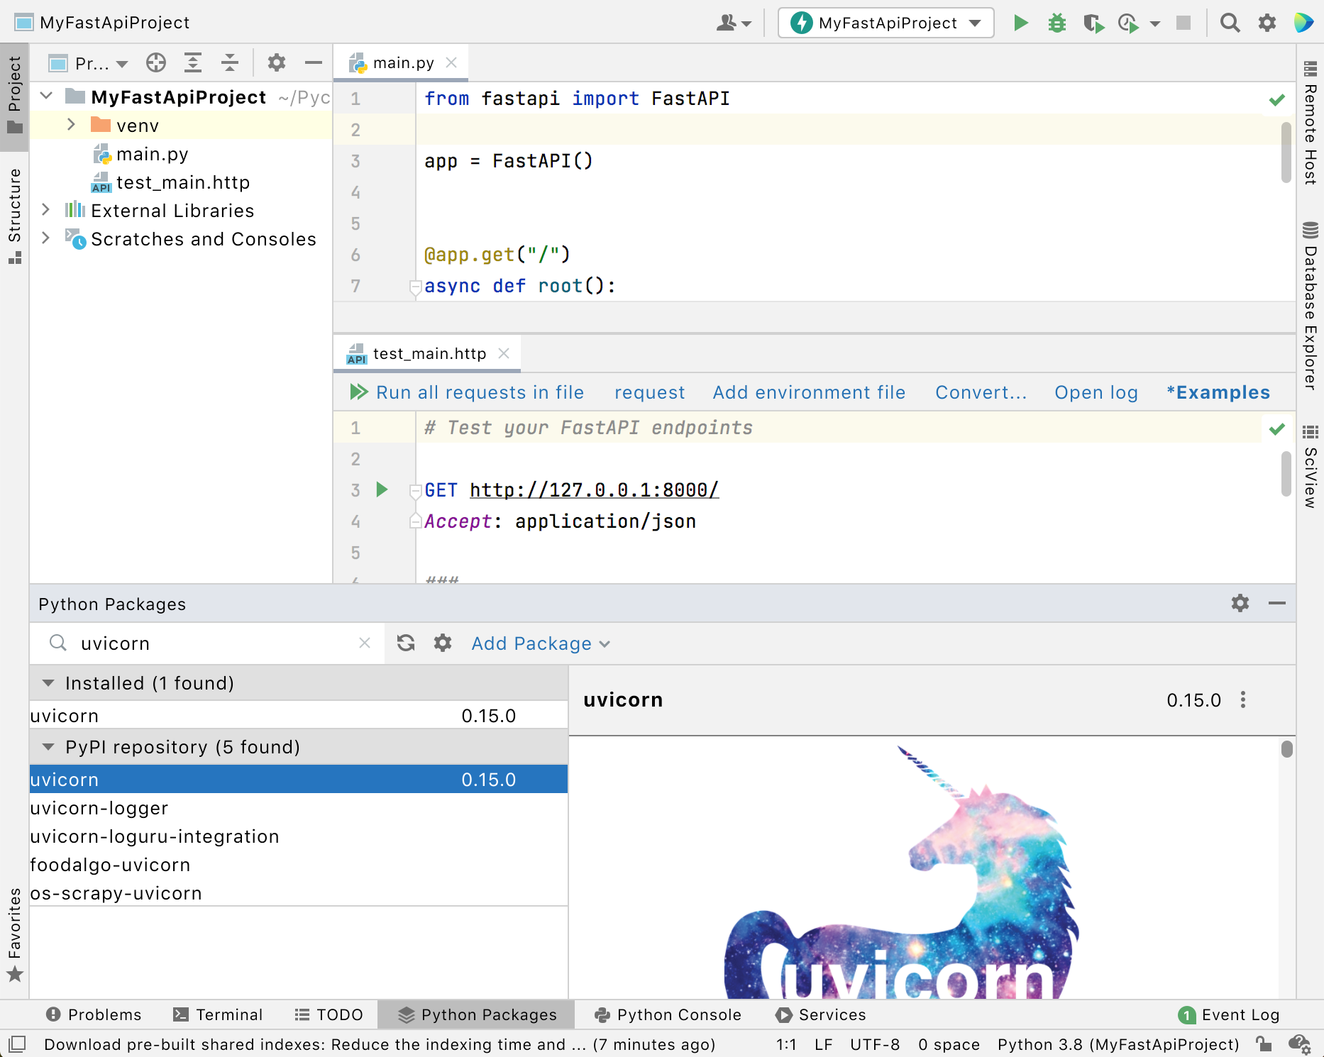Click inside the uvicorn package search field

click(199, 643)
